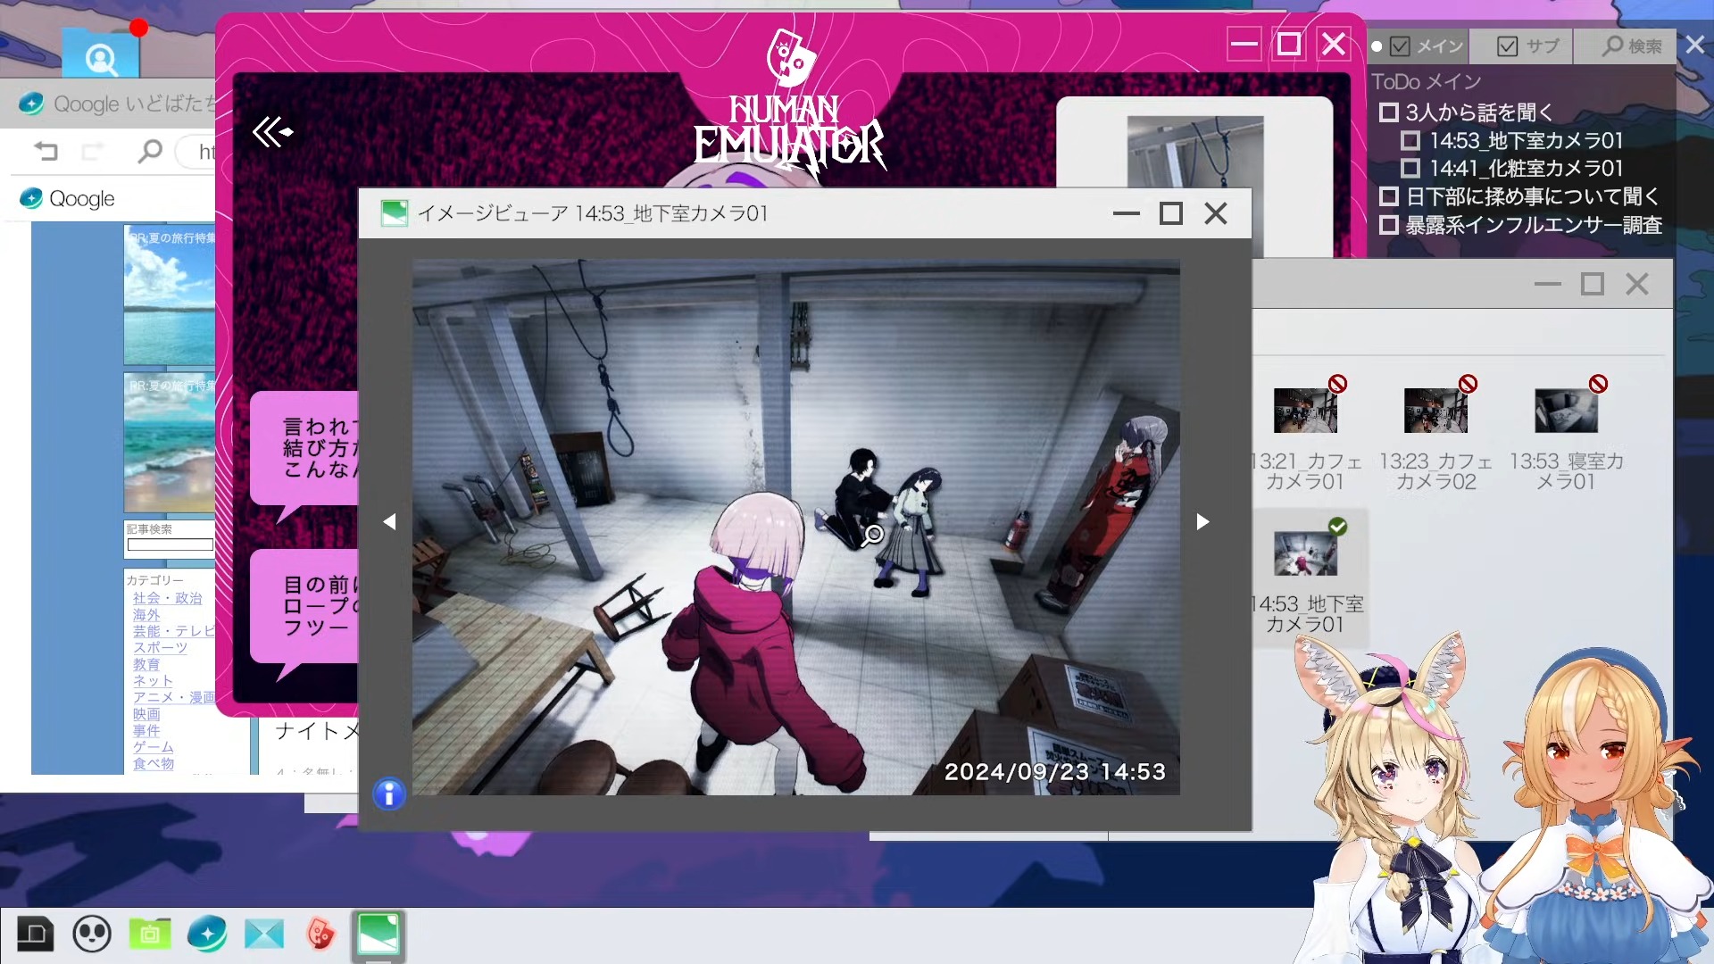Open the search folder desktop icon
This screenshot has height=964, width=1714.
101,52
